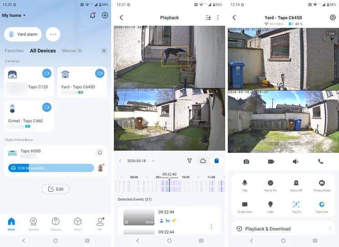Open Tapo H500 storage available bar
The width and height of the screenshot is (339, 247).
click(51, 168)
